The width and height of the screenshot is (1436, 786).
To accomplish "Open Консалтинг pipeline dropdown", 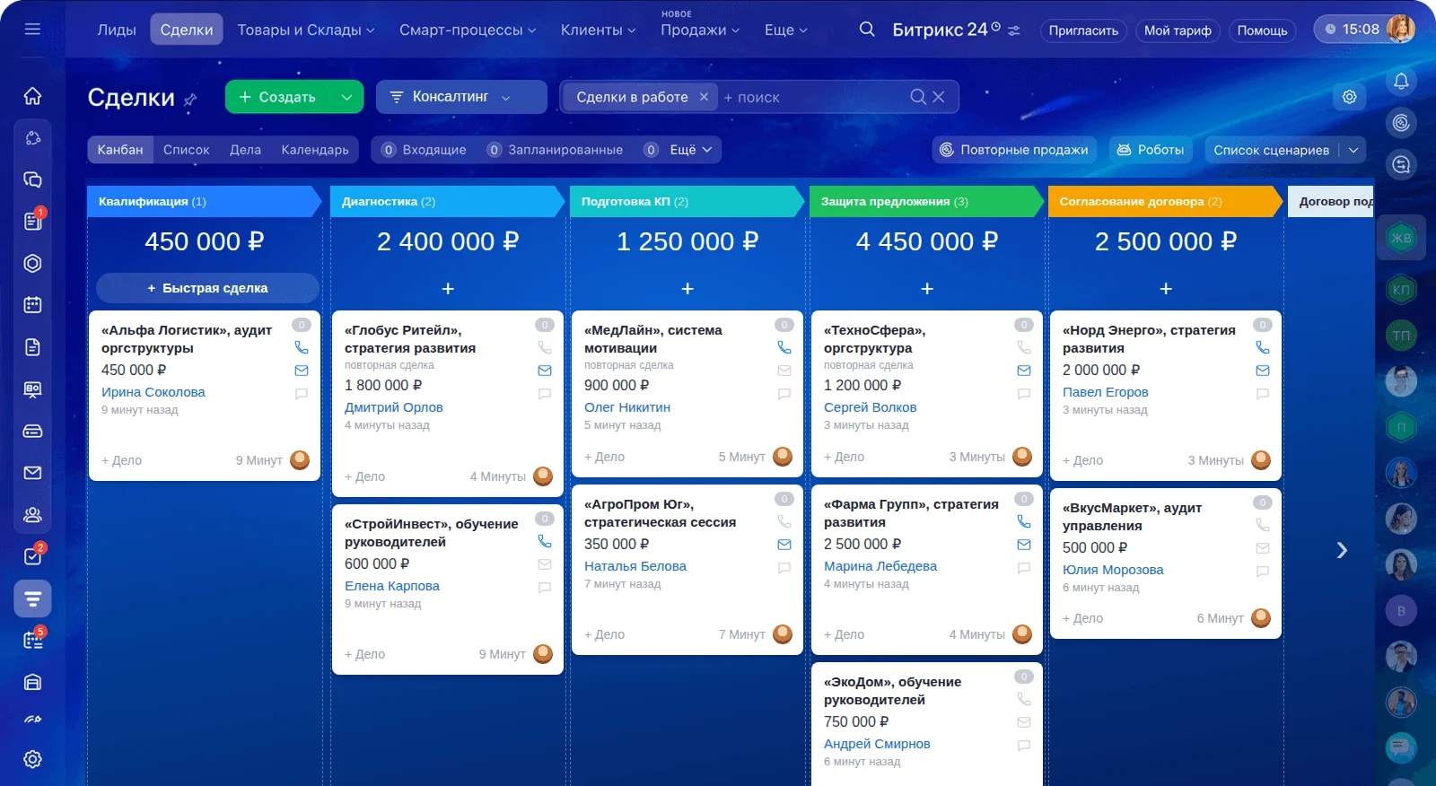I will (461, 97).
